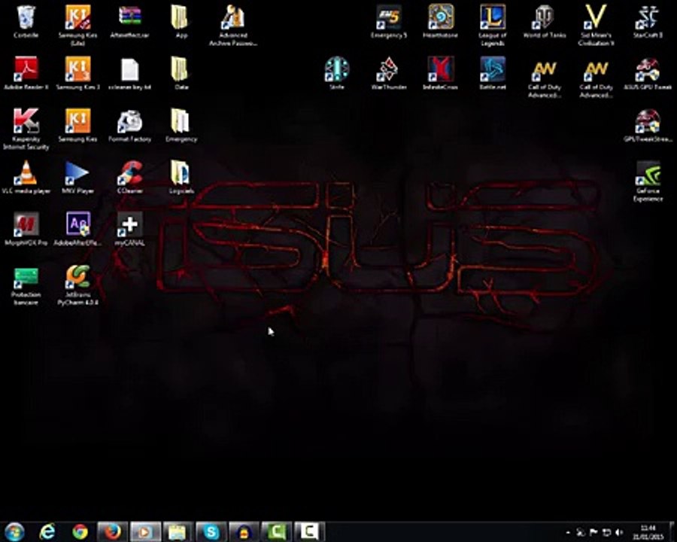Launch CCleaner desktop shortcut
The image size is (677, 542).
point(129,177)
